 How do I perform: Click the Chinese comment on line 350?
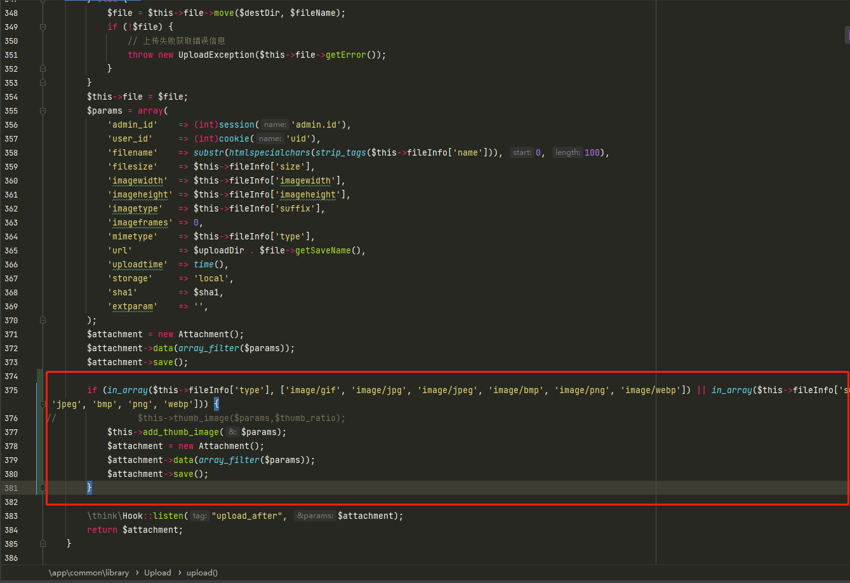(176, 41)
